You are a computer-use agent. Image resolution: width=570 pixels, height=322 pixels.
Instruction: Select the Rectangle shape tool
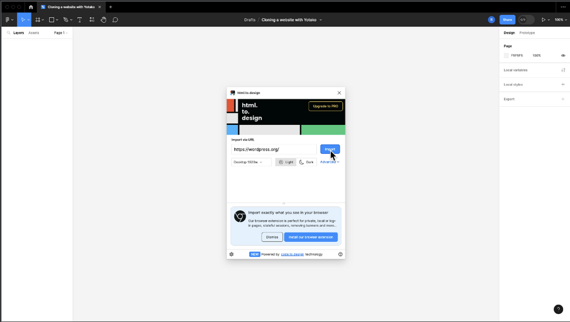coord(52,19)
